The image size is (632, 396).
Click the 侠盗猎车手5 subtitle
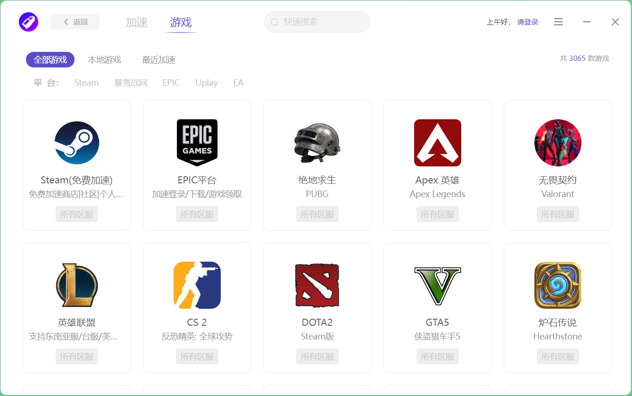[438, 336]
